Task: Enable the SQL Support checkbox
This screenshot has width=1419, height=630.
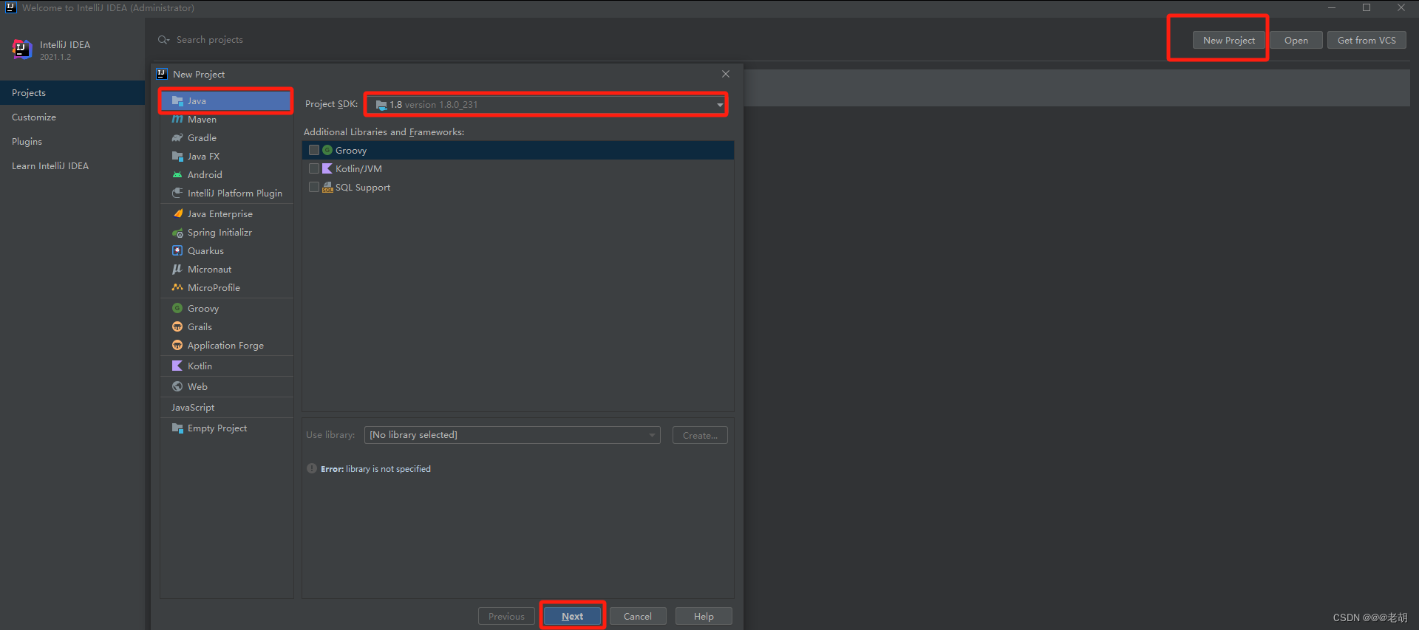Action: pos(314,187)
